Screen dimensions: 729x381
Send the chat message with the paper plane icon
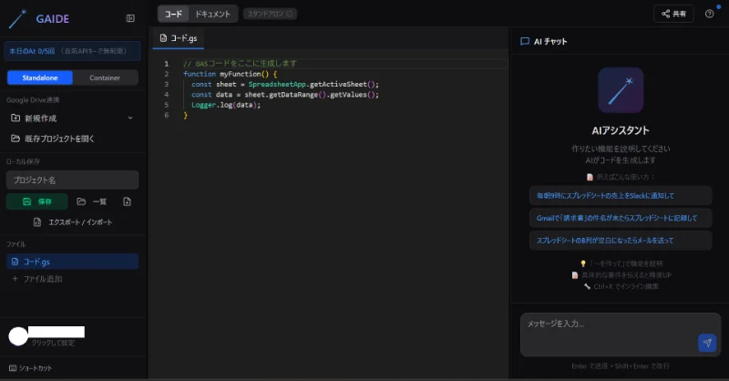706,343
